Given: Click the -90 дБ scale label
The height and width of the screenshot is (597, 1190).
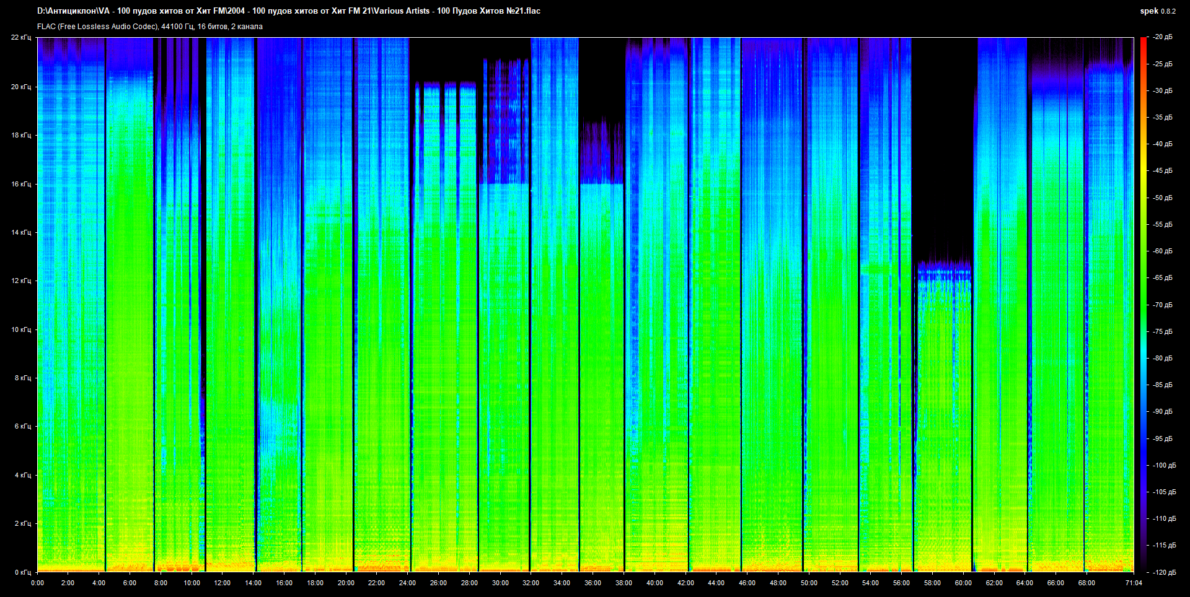Looking at the screenshot, I should click(x=1163, y=412).
